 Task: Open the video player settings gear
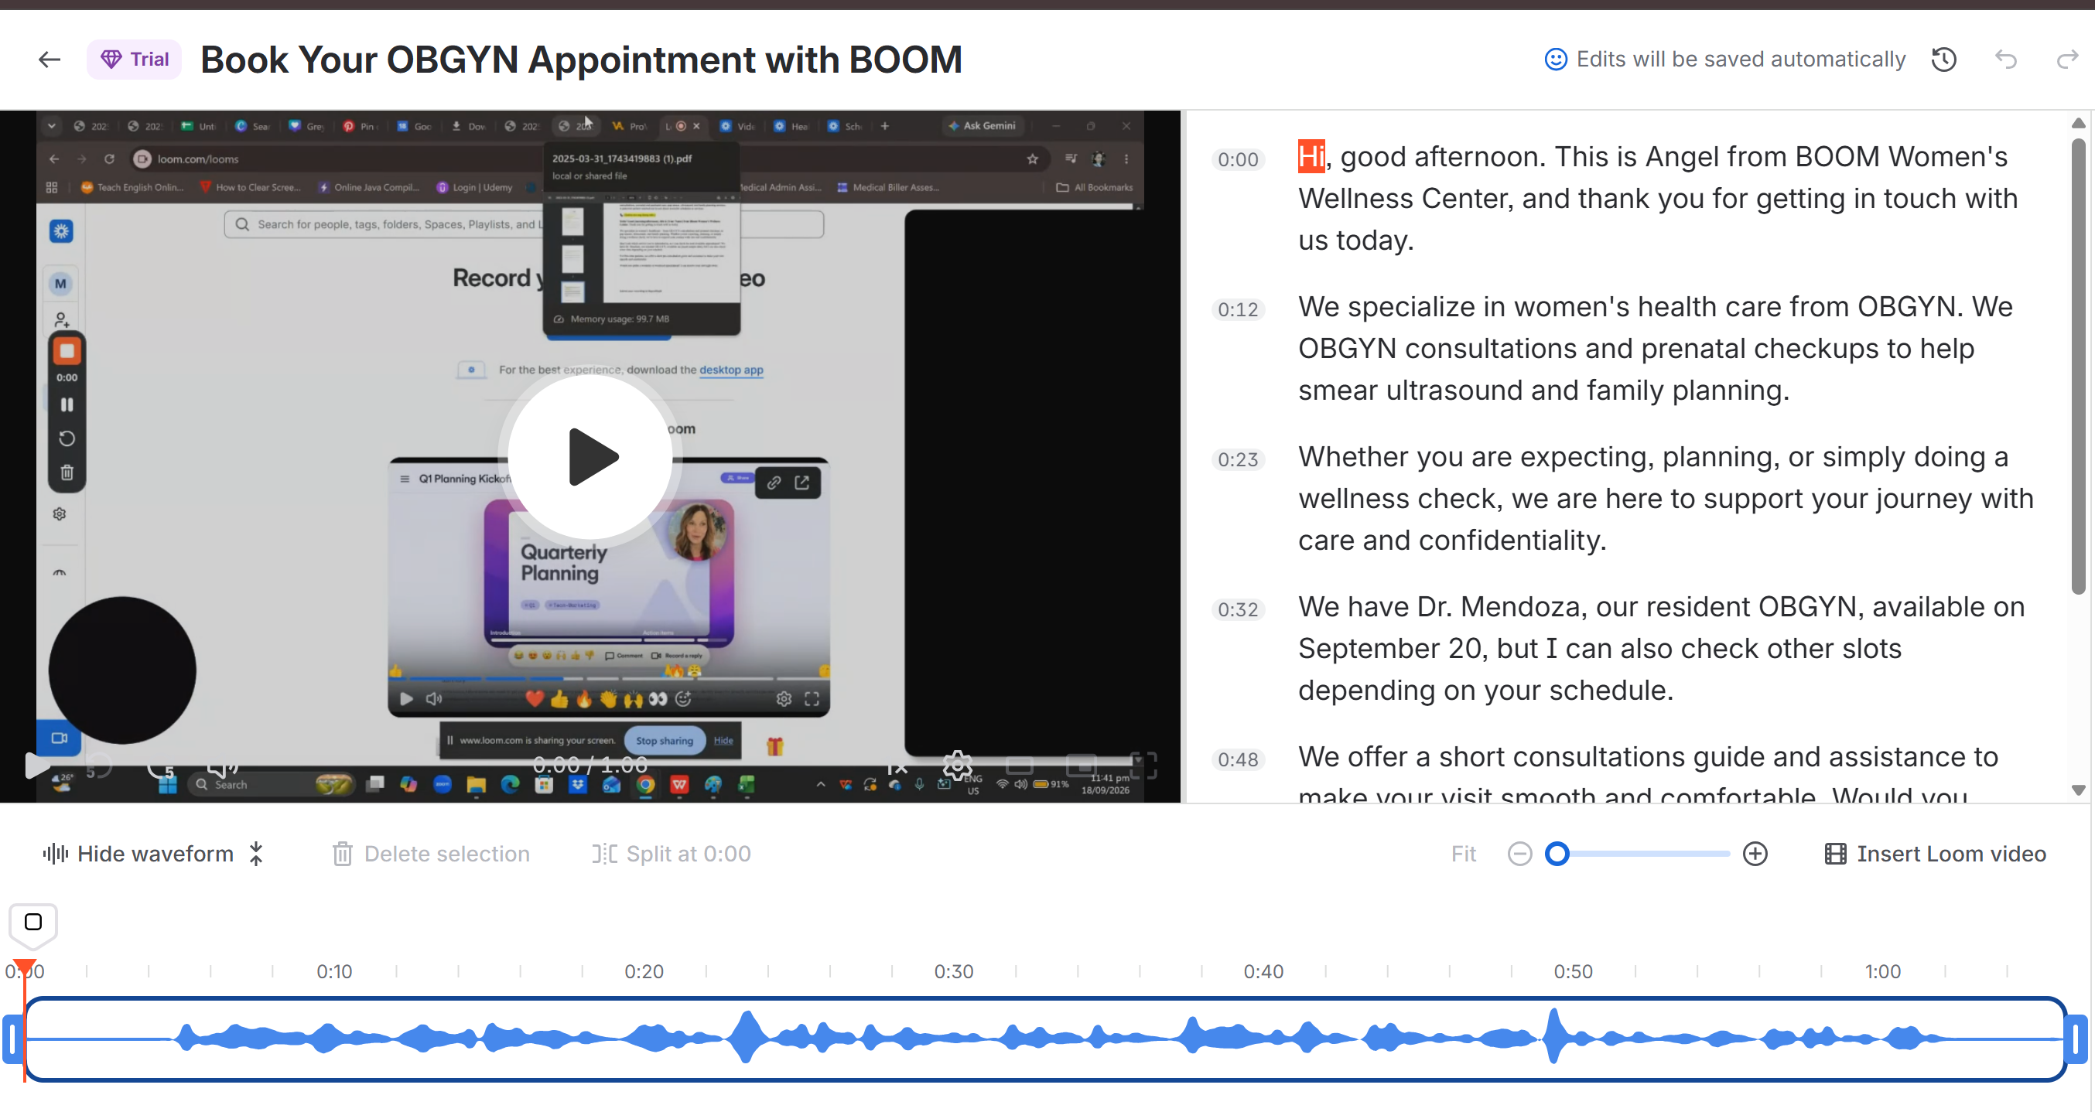(957, 765)
